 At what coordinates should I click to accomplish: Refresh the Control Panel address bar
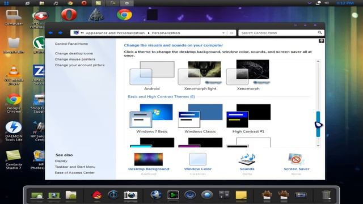pyautogui.click(x=231, y=33)
